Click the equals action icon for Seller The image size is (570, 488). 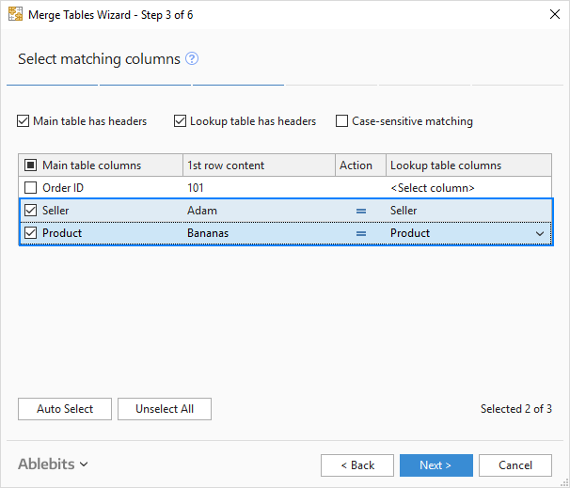361,211
